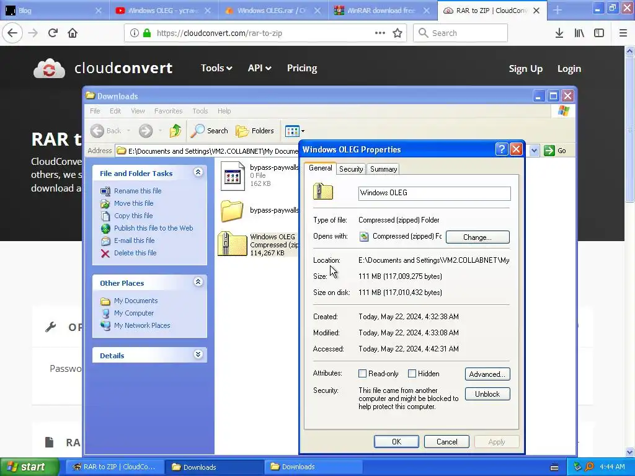
Task: Go up one folder in Downloads window
Action: (x=175, y=130)
